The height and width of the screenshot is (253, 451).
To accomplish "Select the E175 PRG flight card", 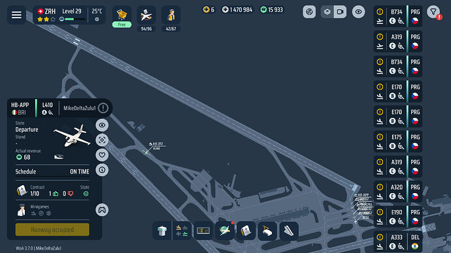I will tap(398, 141).
